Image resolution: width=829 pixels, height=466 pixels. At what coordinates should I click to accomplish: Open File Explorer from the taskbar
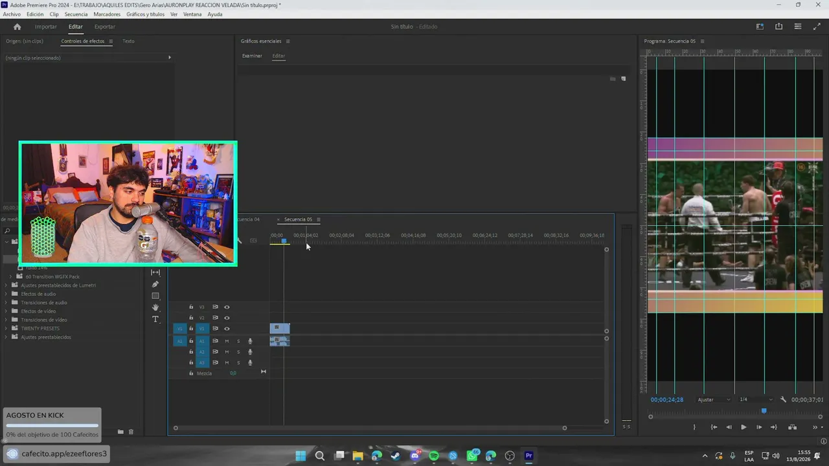tap(358, 456)
